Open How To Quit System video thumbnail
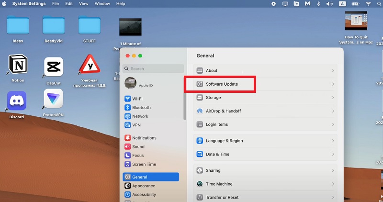 point(356,21)
